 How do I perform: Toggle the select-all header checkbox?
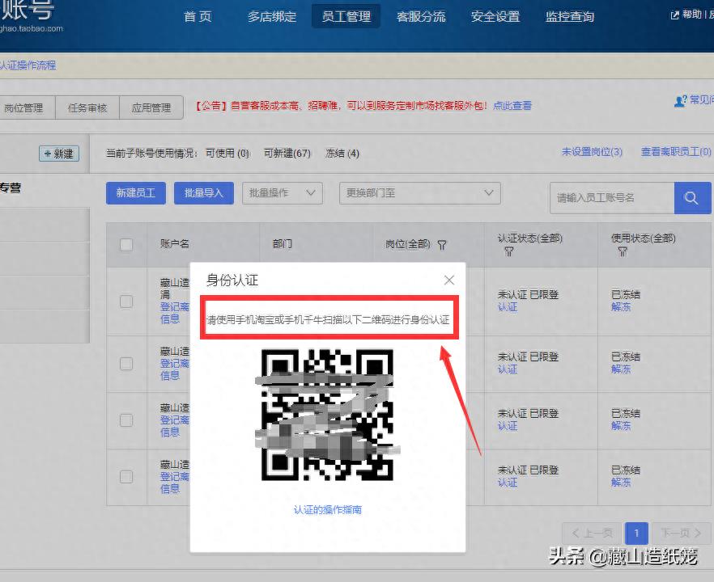coord(126,245)
